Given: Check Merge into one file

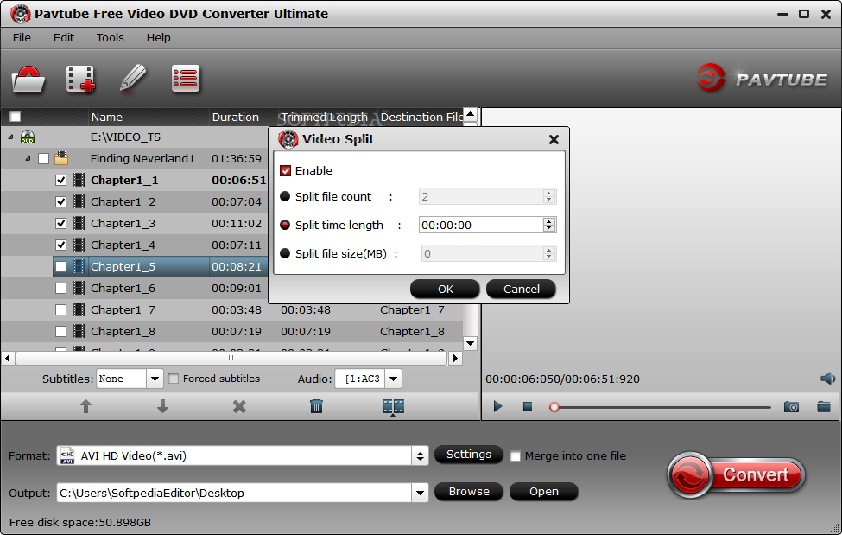Looking at the screenshot, I should [x=515, y=456].
